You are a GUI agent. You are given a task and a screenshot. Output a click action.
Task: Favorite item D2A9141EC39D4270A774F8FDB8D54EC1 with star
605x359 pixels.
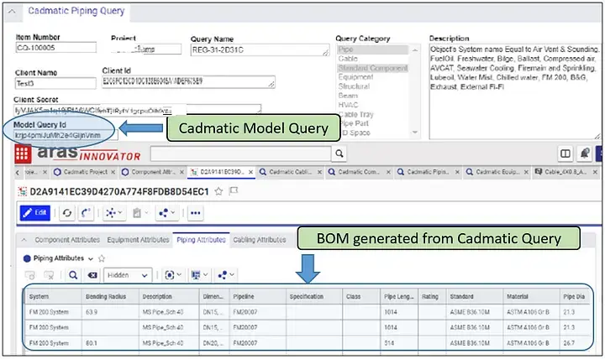218,191
